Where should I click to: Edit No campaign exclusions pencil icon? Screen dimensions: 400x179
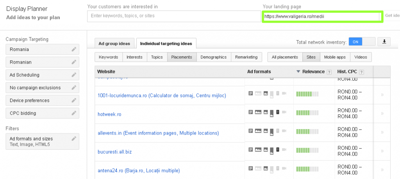point(74,88)
